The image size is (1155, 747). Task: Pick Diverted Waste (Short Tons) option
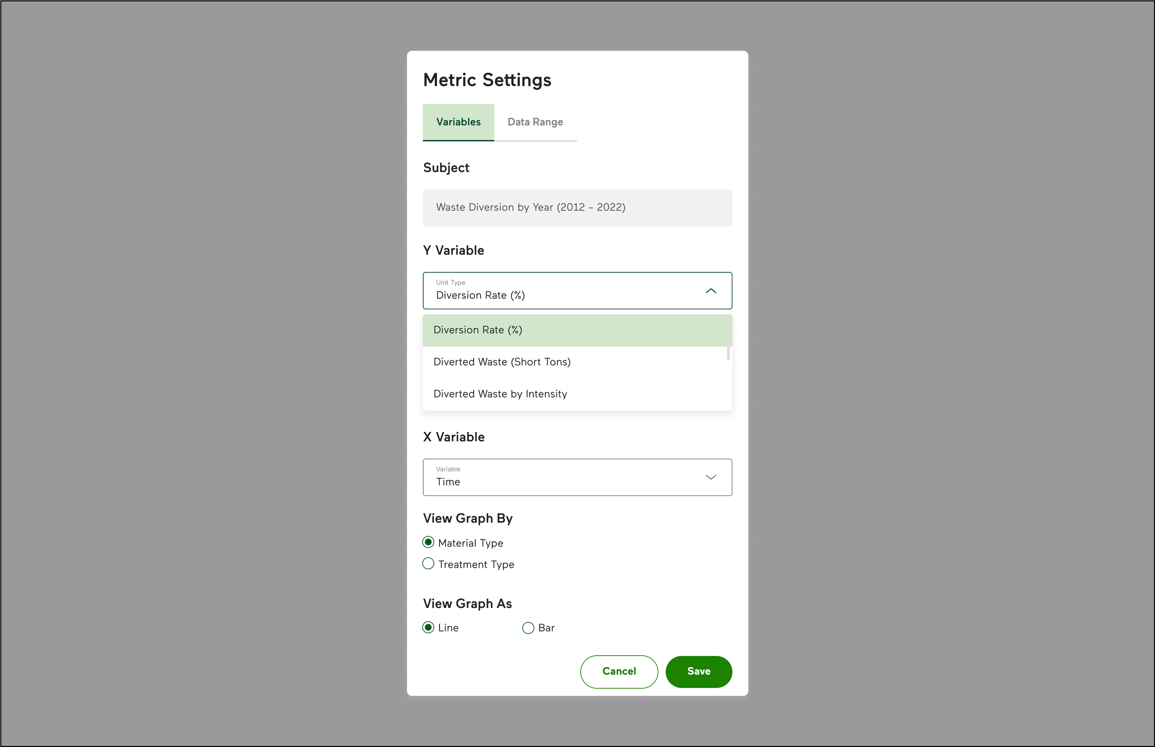point(502,362)
